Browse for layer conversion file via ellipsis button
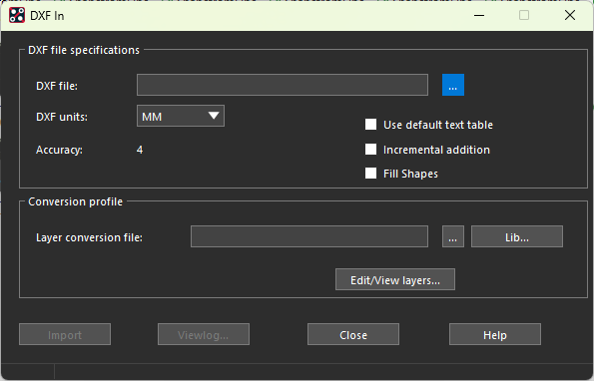The height and width of the screenshot is (381, 594). click(453, 236)
